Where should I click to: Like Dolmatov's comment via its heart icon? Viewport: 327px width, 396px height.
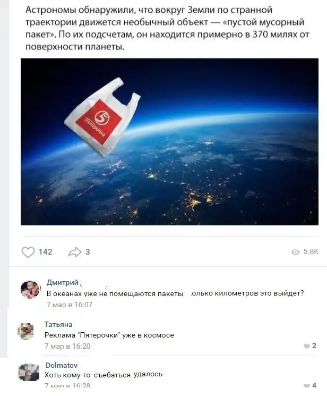307,386
